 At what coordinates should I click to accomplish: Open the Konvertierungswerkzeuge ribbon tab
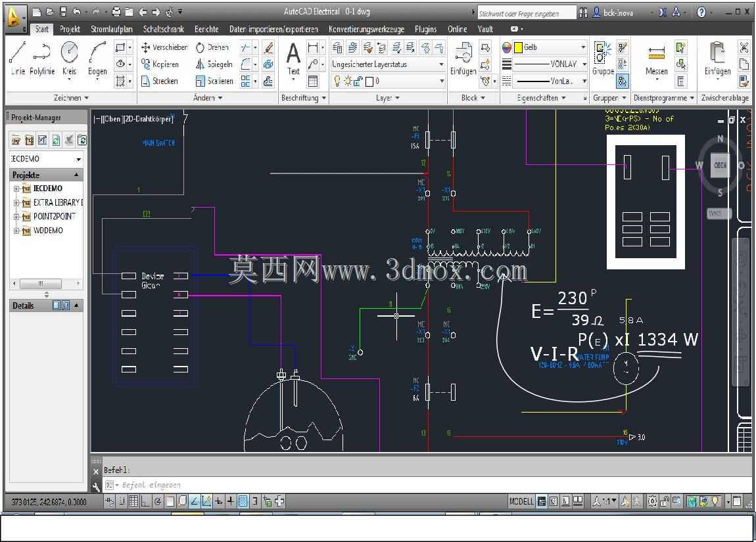coord(366,29)
